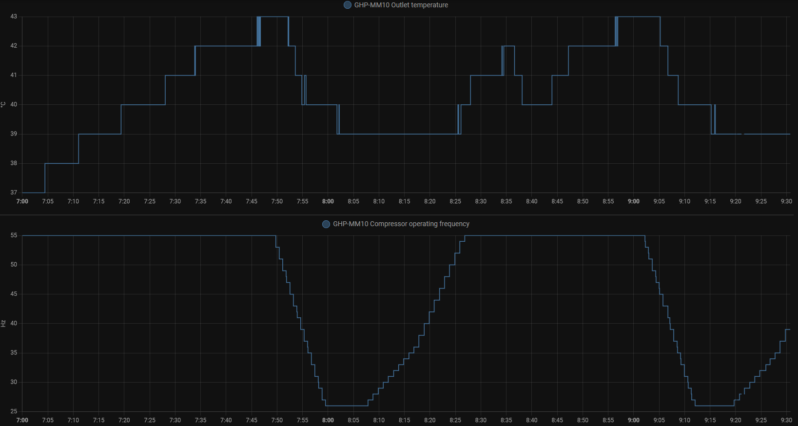Click the 7:00 time label under the frequency chart

coord(22,420)
